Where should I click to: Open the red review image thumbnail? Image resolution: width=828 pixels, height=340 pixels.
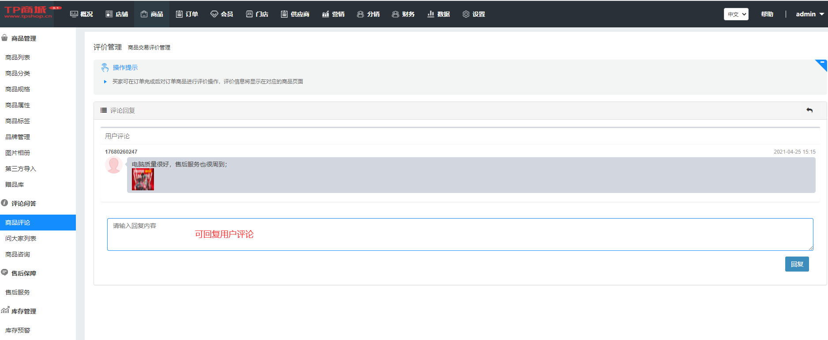(x=143, y=179)
